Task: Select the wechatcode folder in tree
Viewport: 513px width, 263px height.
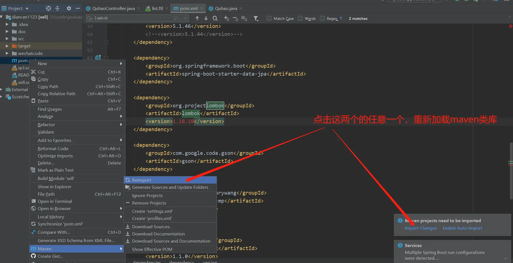Action: (30, 53)
